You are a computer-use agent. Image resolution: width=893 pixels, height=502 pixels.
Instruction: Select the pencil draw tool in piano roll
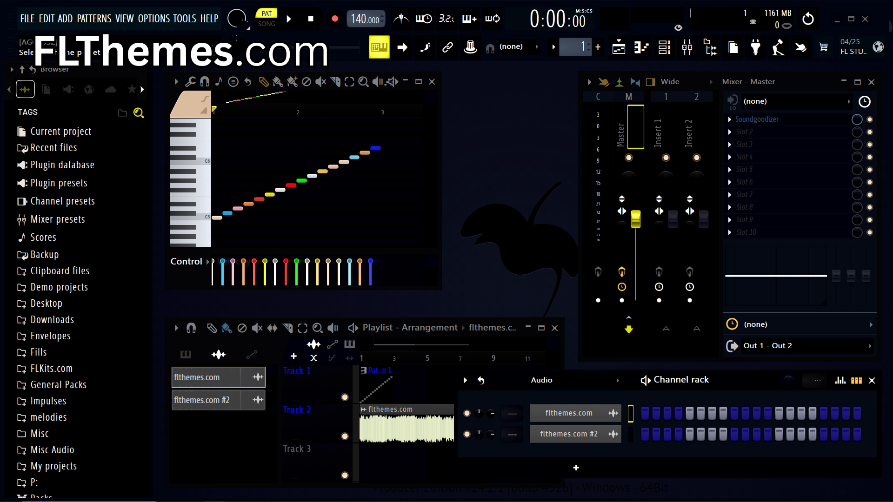[263, 82]
